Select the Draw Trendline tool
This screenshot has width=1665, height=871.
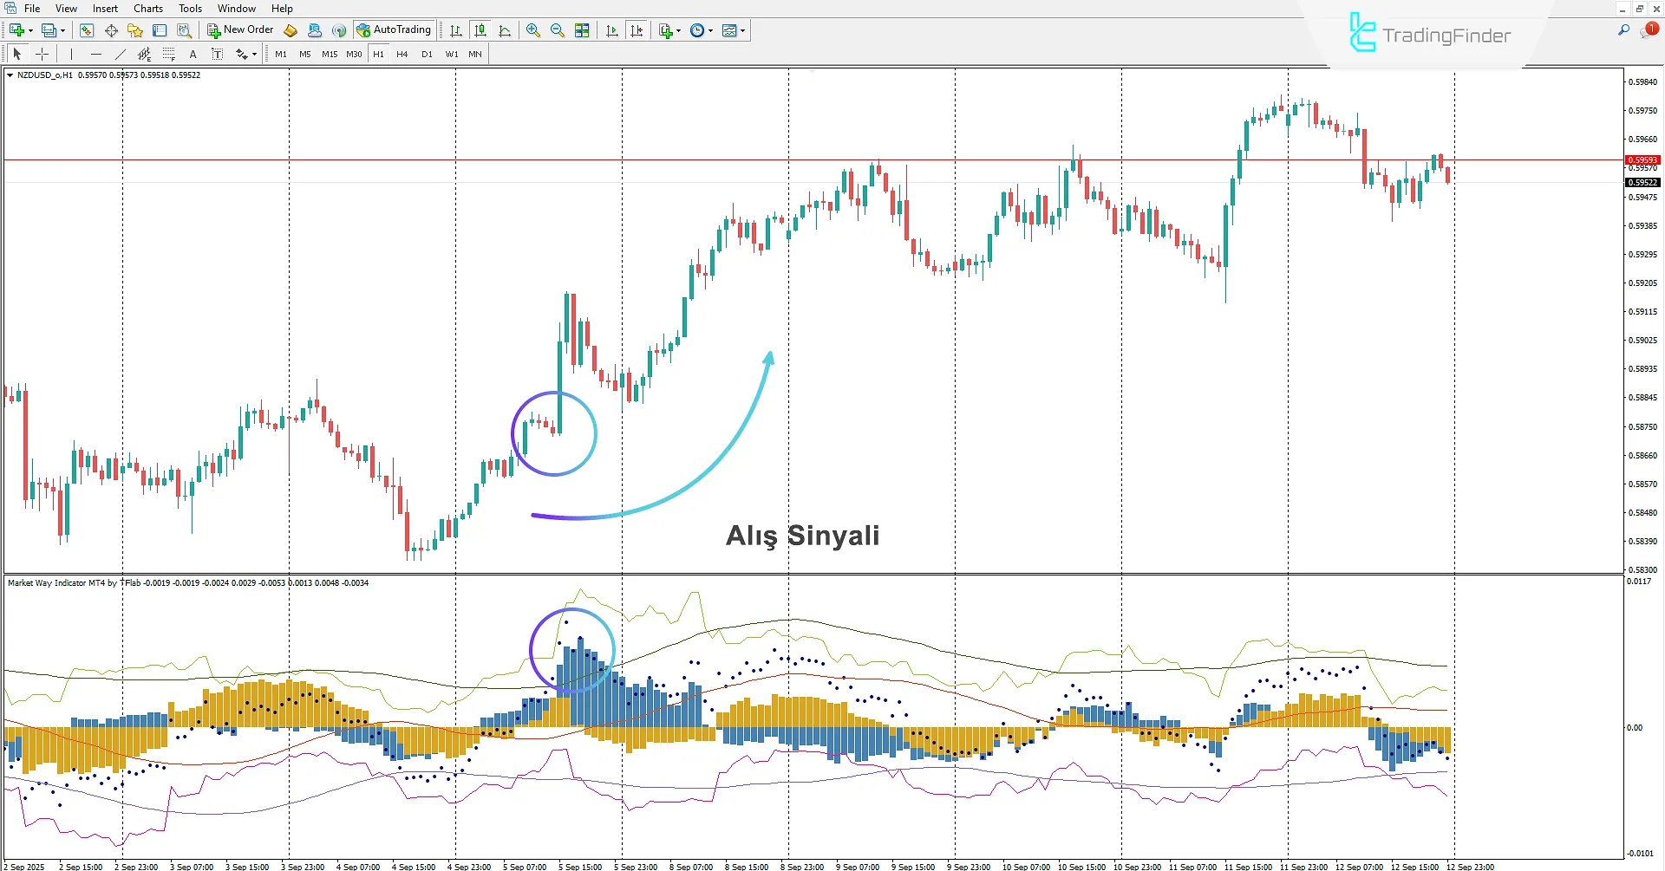[120, 53]
